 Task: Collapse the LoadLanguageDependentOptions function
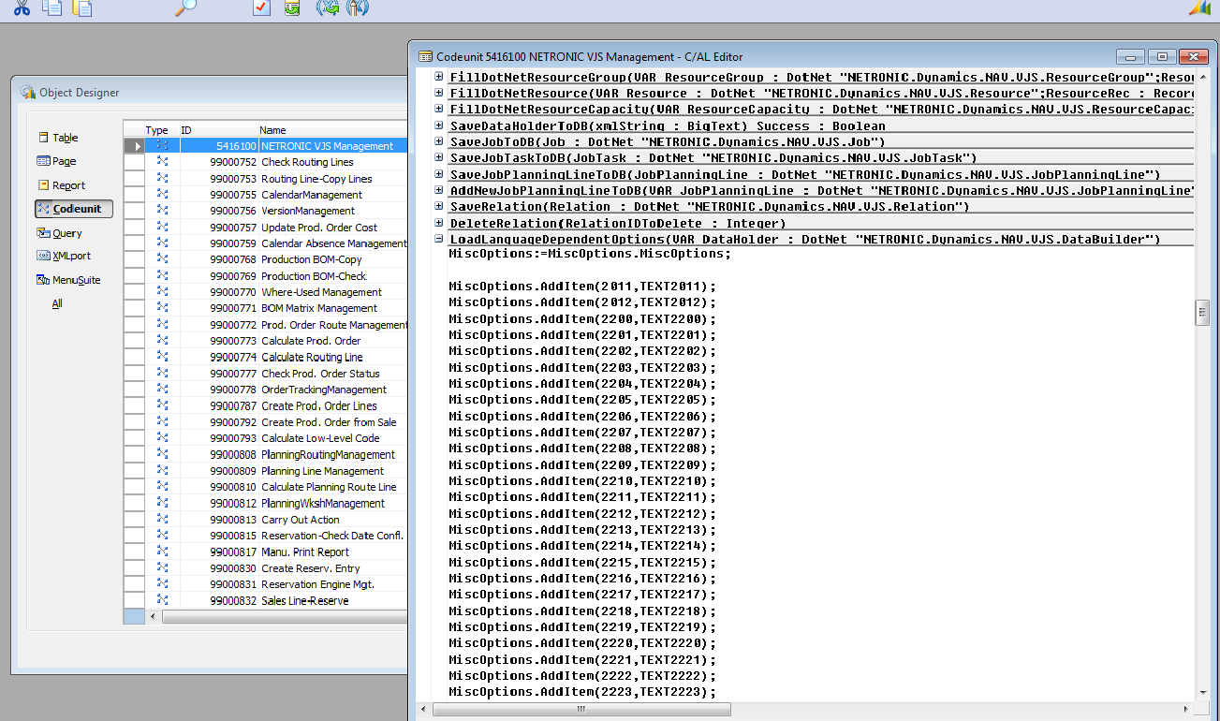[440, 239]
